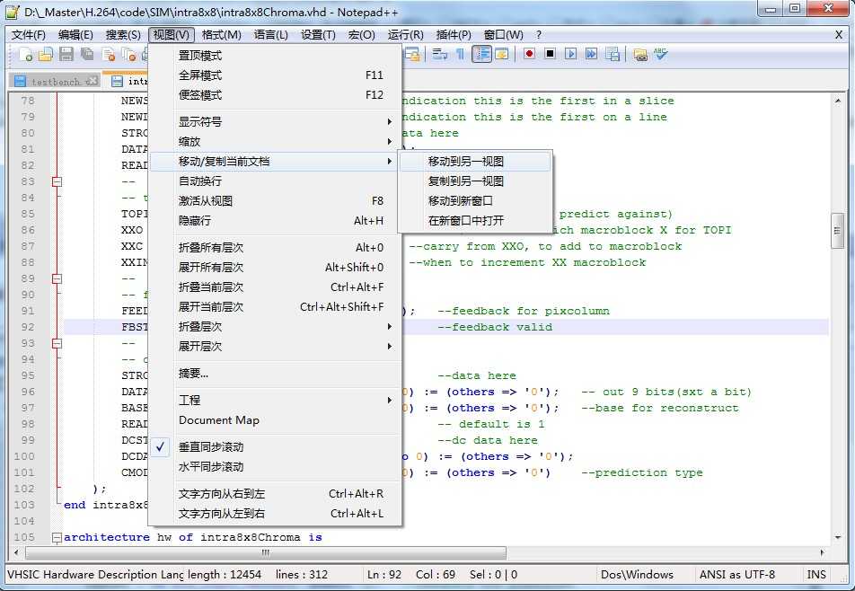855x591 pixels.
Task: Click the folder-with-printer toolbar icon
Action: click(640, 54)
